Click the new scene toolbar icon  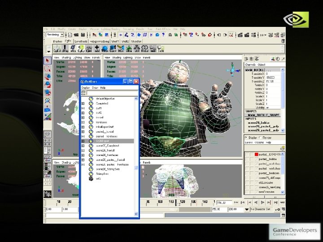[x=70, y=35]
